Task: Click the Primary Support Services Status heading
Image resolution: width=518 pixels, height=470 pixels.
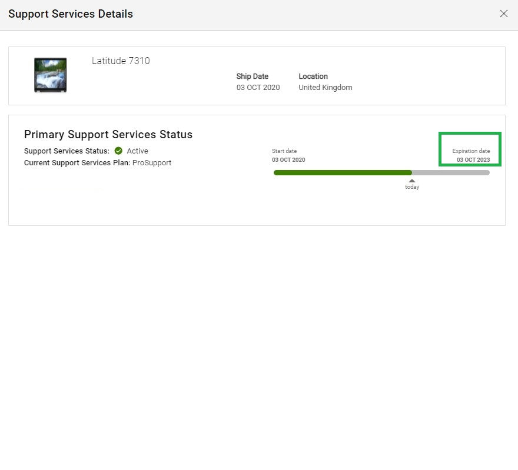Action: click(x=108, y=134)
